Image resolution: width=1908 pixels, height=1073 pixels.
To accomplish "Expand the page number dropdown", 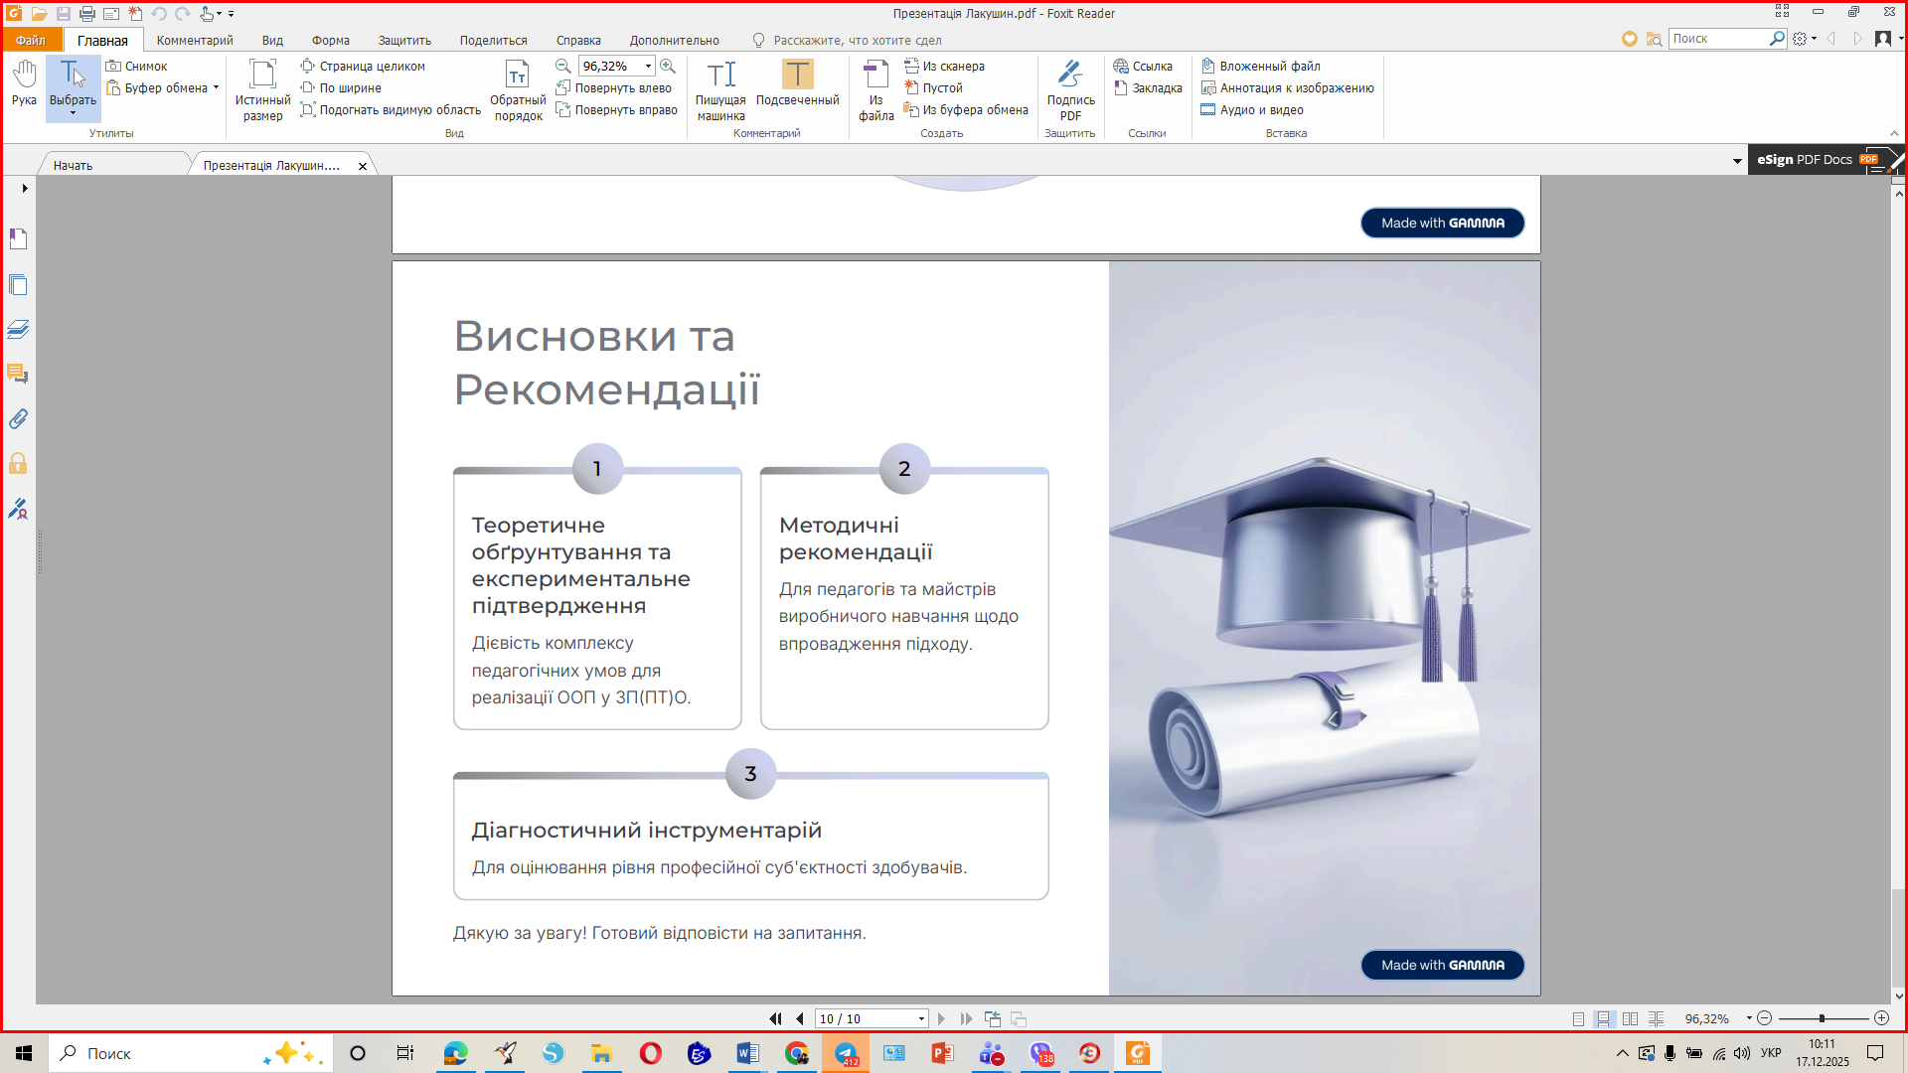I will pos(921,1018).
